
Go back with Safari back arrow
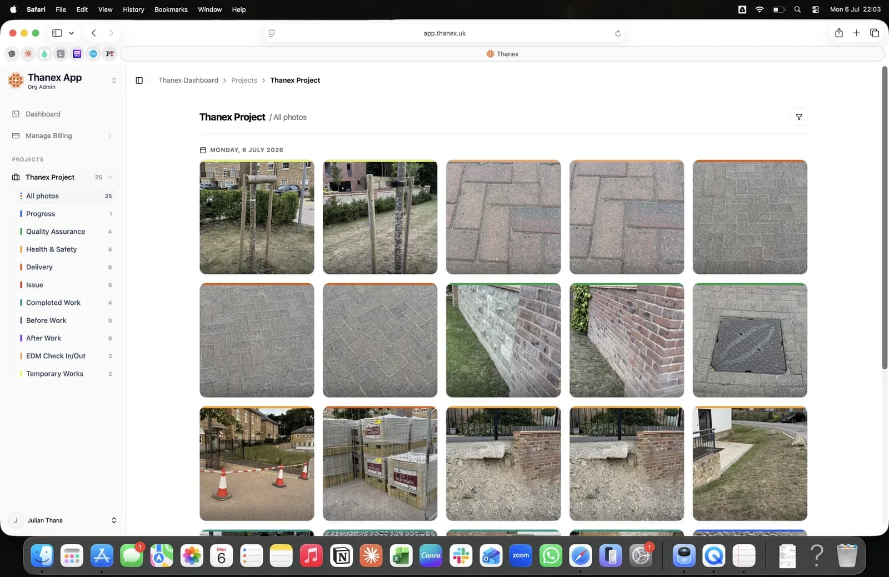(94, 33)
